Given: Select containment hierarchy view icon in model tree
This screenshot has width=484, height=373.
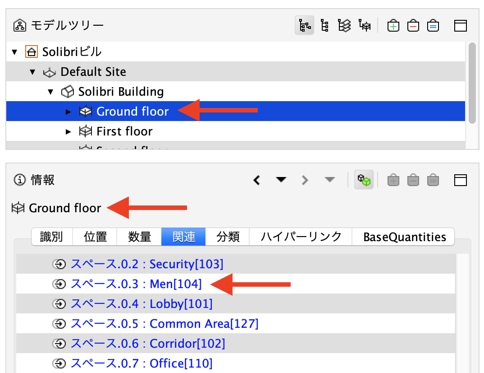Looking at the screenshot, I should coord(304,25).
